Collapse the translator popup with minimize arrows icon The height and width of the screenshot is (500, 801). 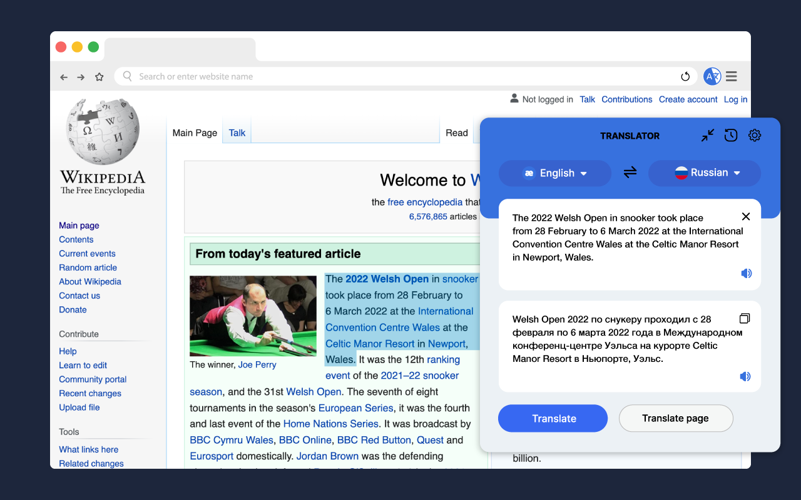[x=708, y=136]
